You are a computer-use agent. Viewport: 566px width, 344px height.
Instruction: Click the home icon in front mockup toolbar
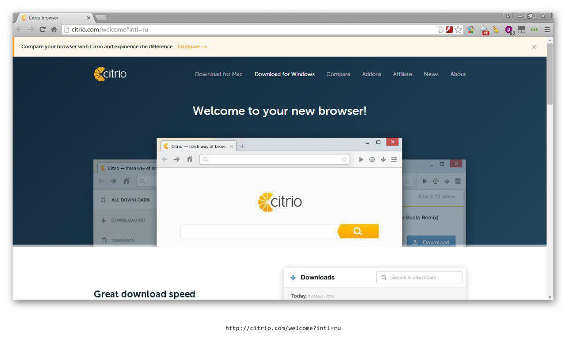point(190,159)
